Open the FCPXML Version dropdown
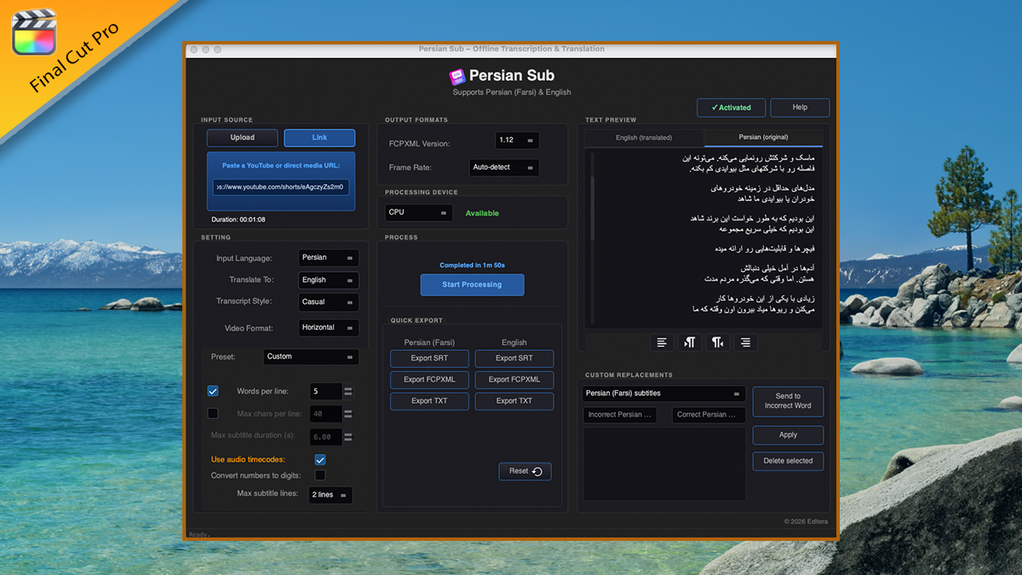Image resolution: width=1022 pixels, height=575 pixels. tap(517, 141)
